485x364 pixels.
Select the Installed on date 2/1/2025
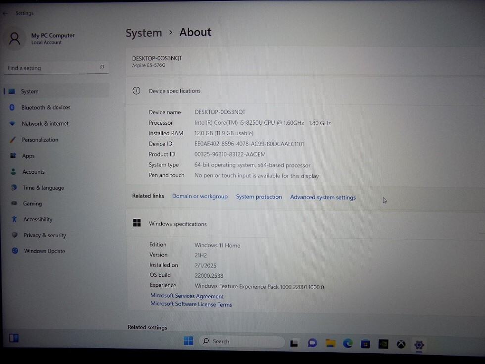point(205,265)
